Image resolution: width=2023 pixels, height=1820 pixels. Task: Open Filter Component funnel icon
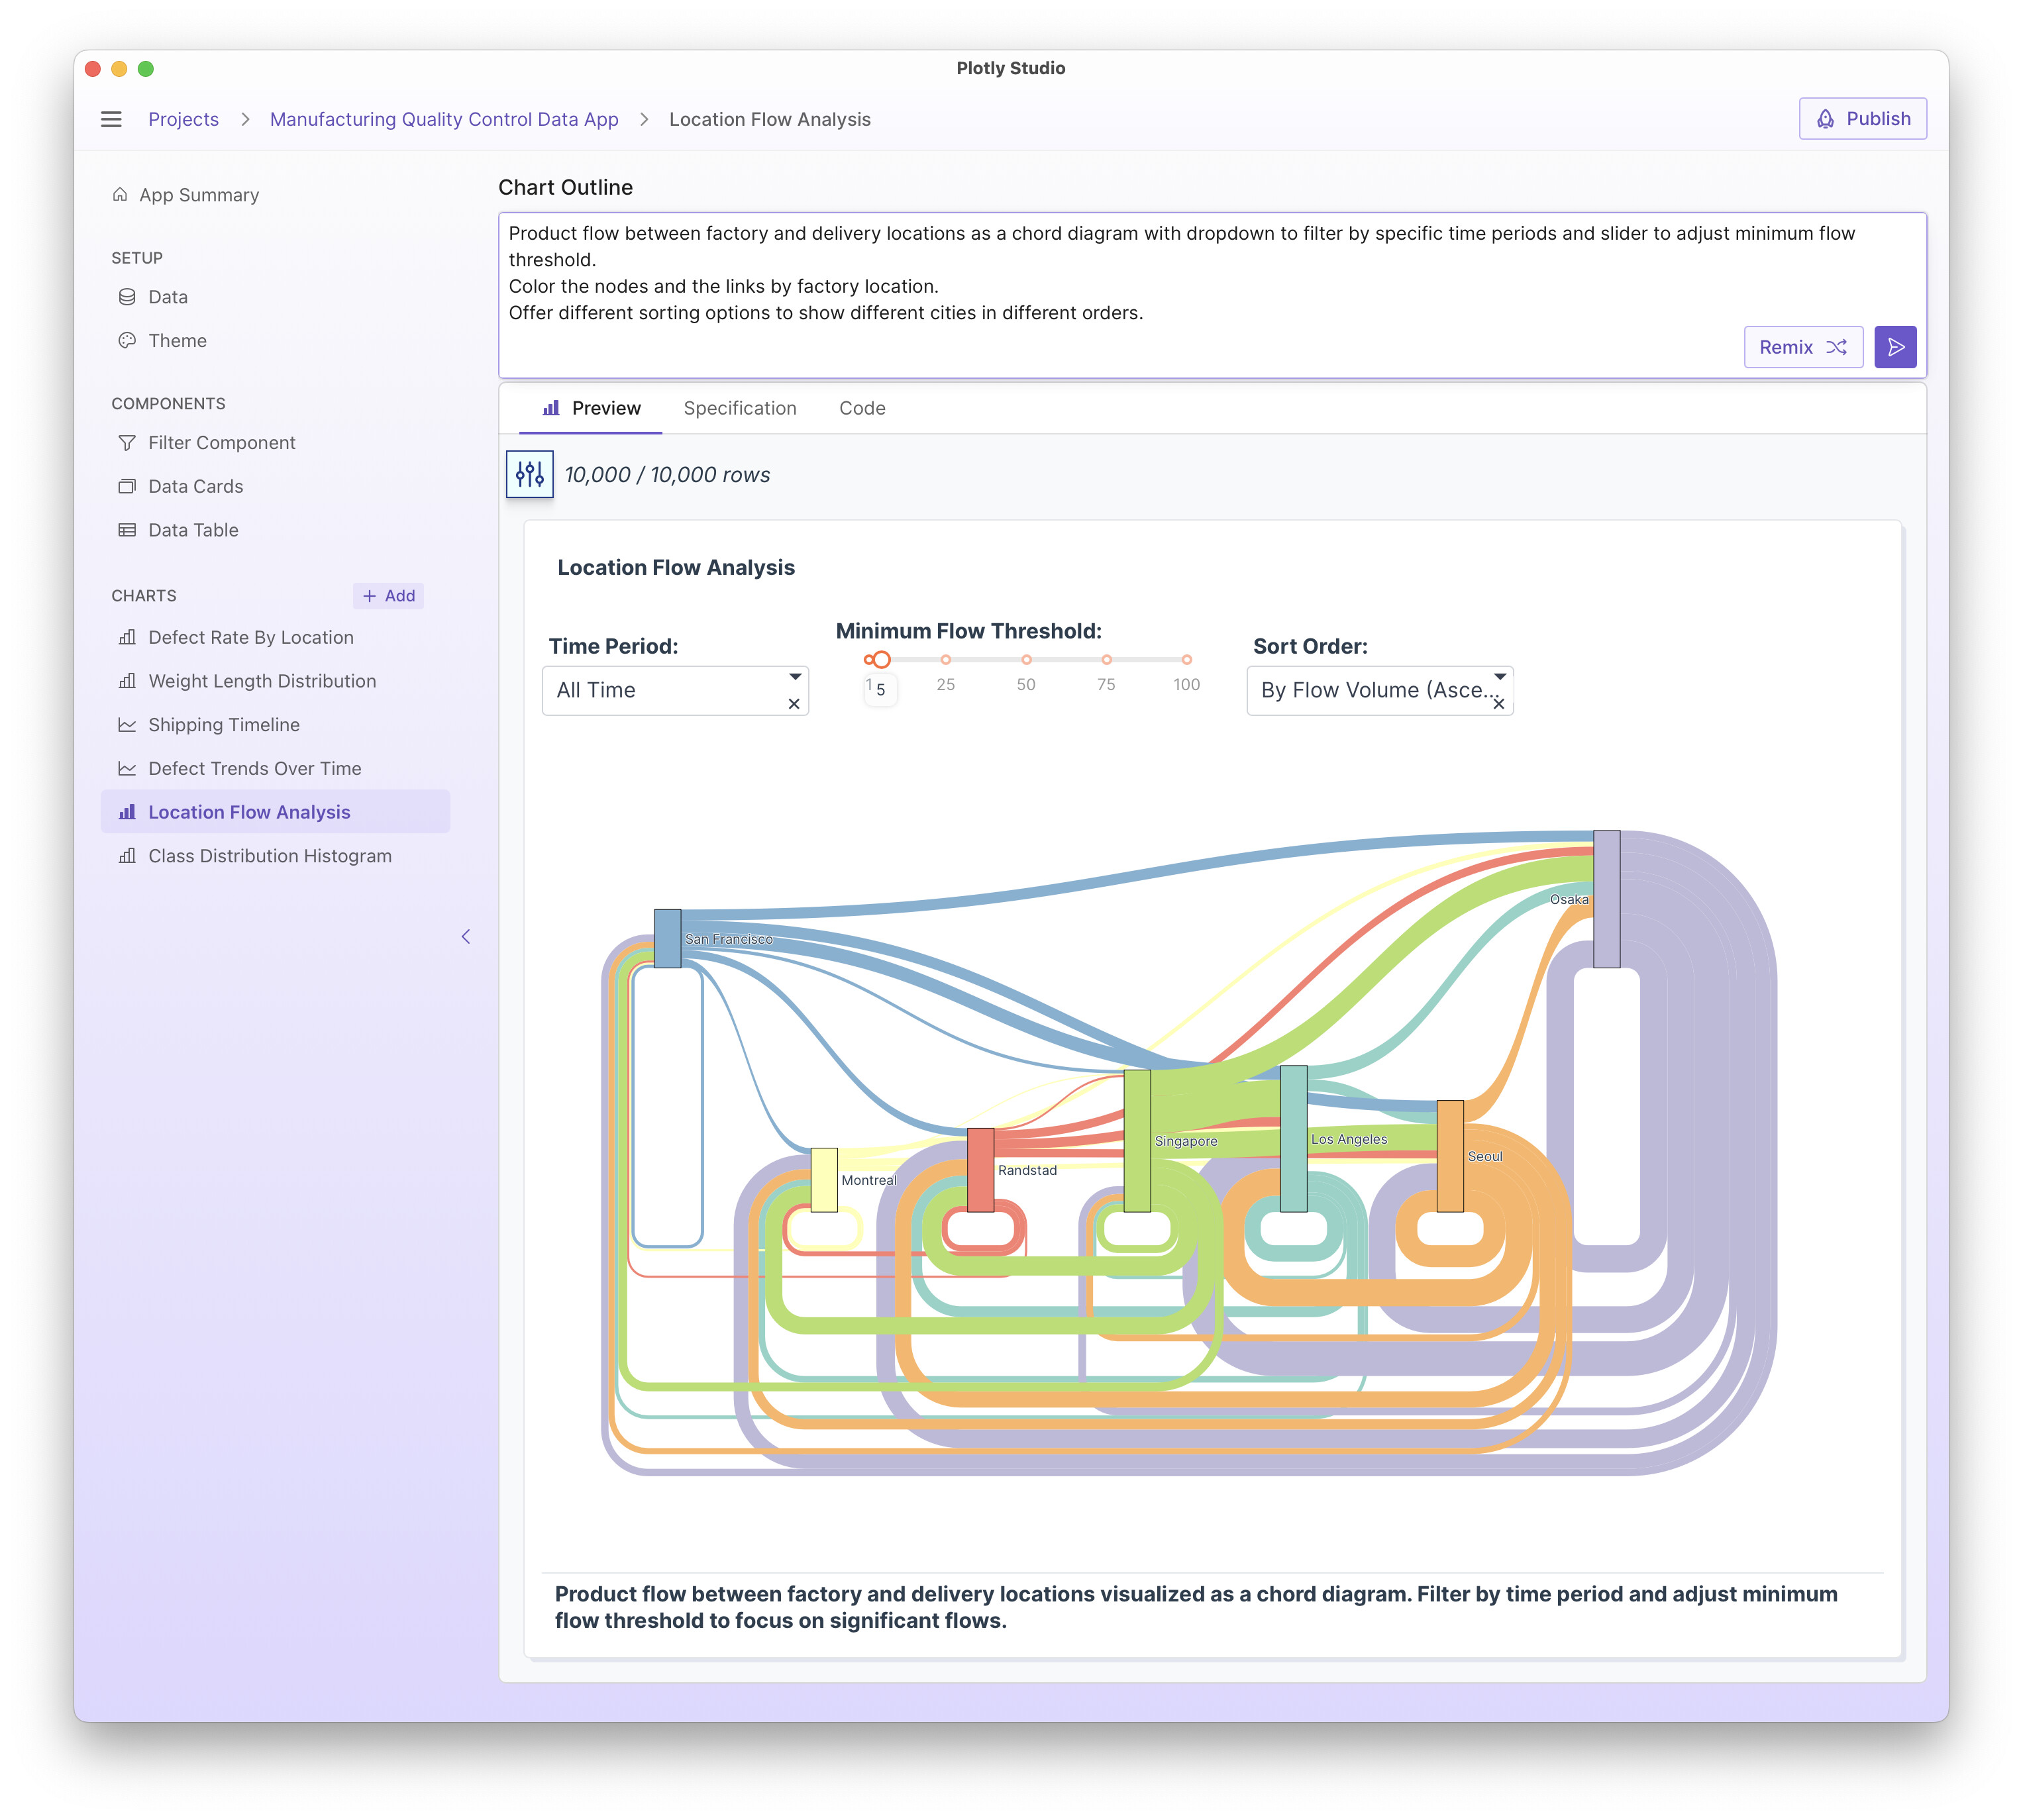point(127,443)
